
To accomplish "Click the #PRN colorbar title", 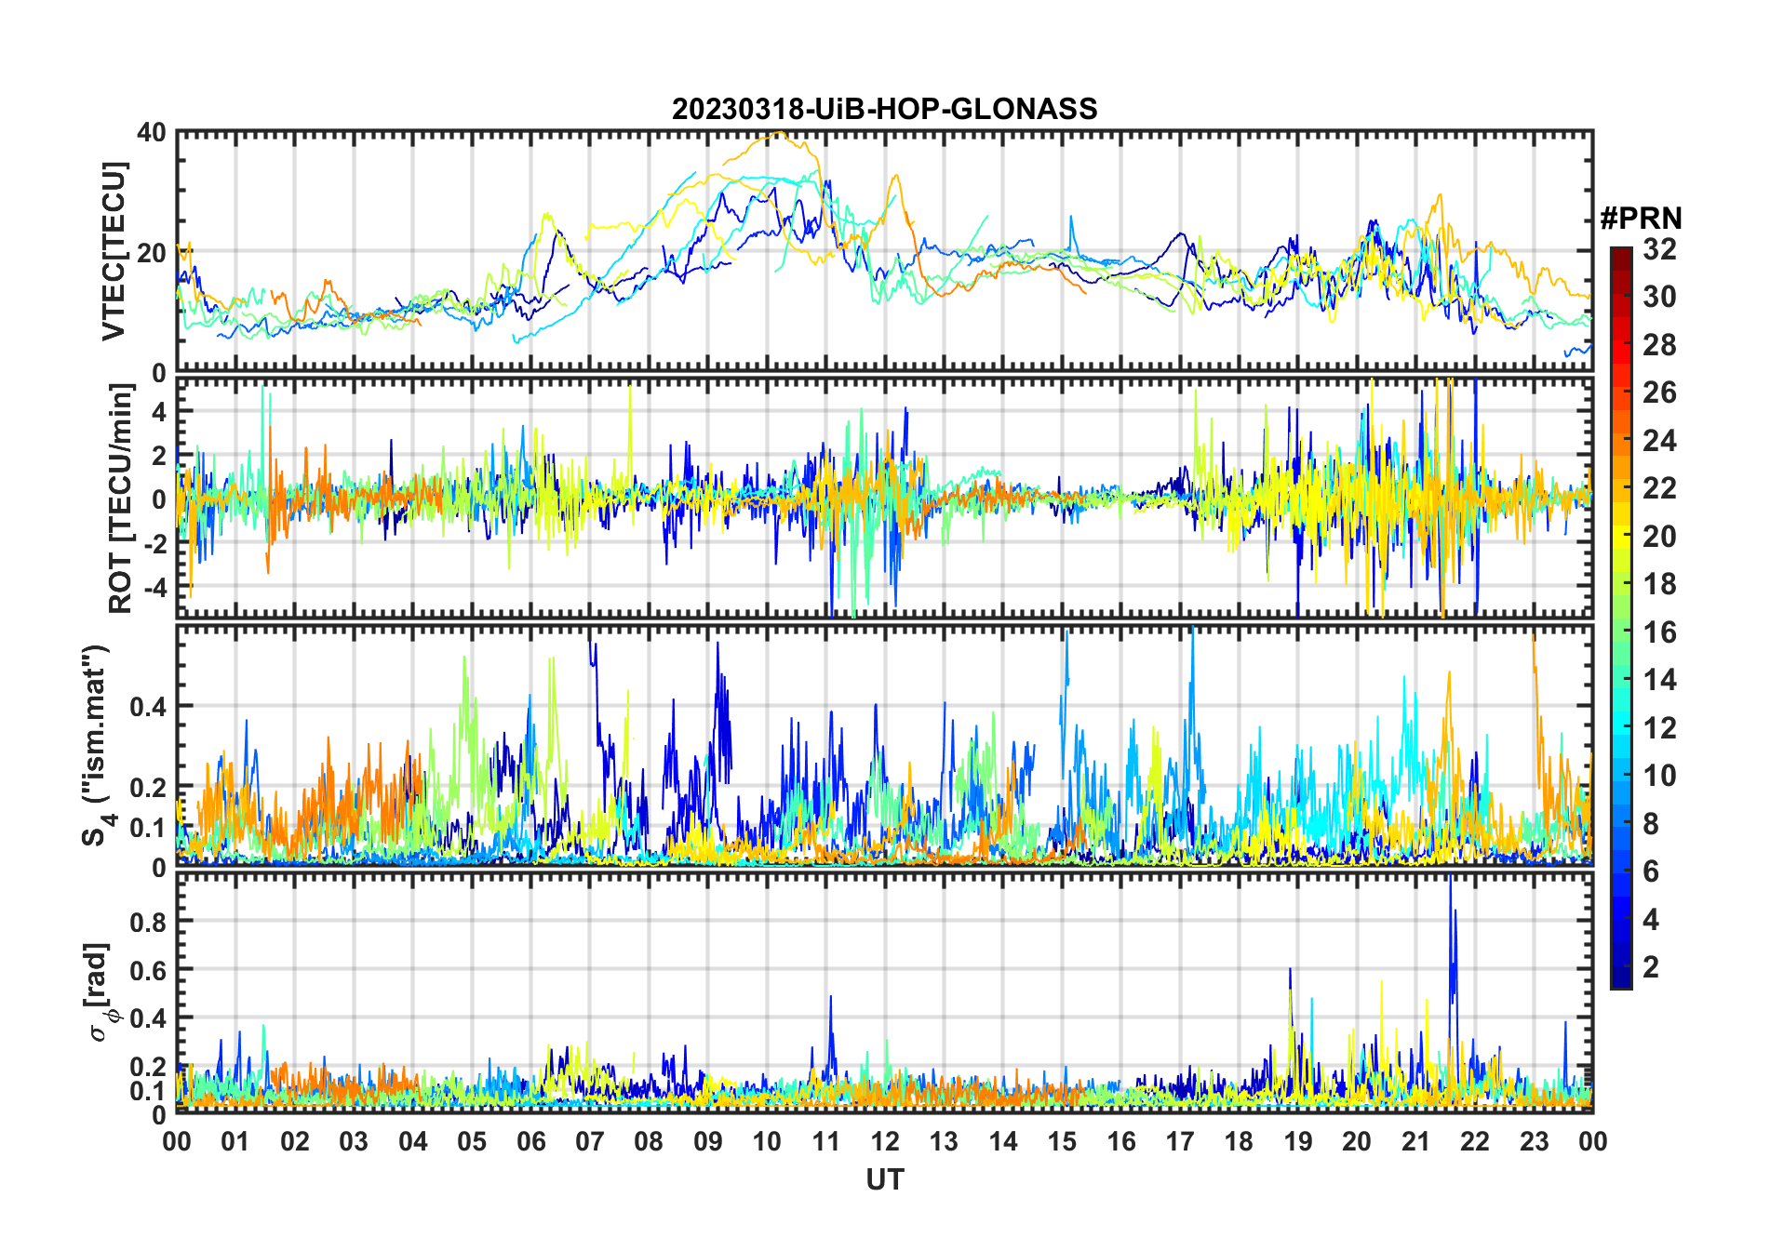I will click(1641, 219).
